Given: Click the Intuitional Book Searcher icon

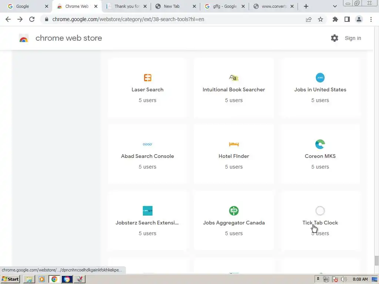Looking at the screenshot, I should (234, 78).
